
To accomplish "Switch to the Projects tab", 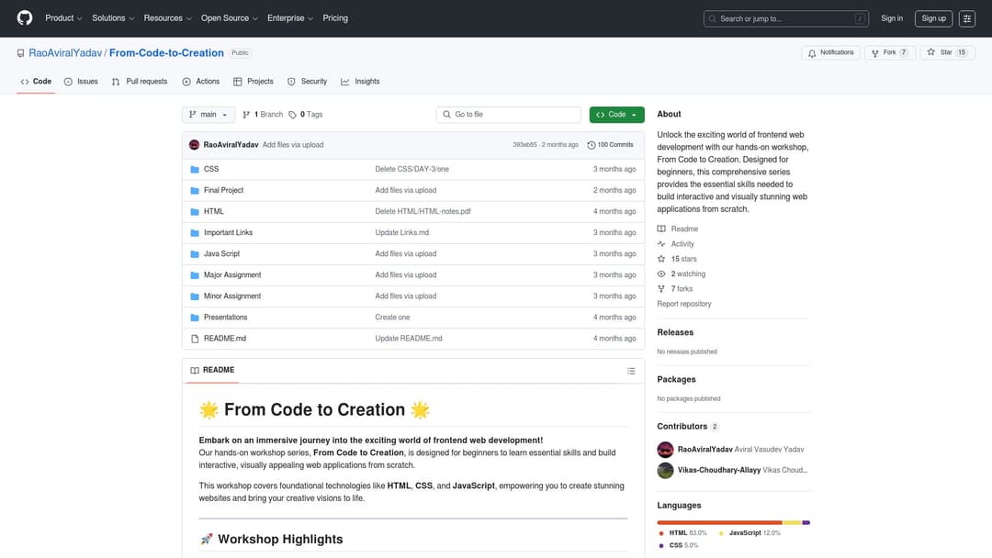I will (254, 82).
